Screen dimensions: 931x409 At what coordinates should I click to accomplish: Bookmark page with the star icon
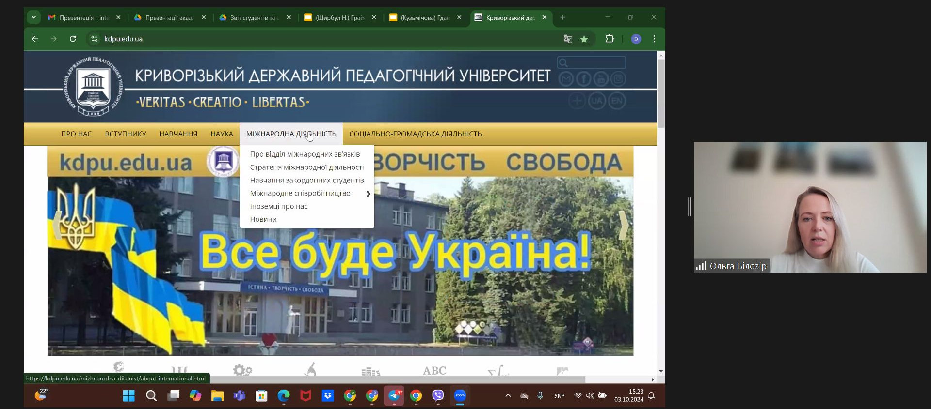click(x=584, y=39)
